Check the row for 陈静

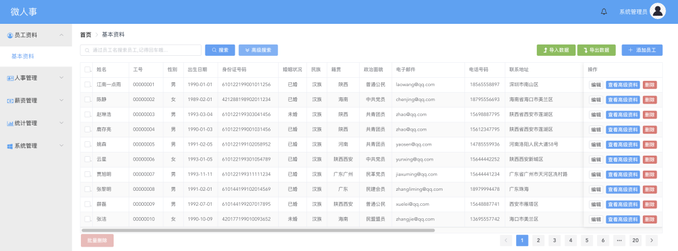point(88,99)
